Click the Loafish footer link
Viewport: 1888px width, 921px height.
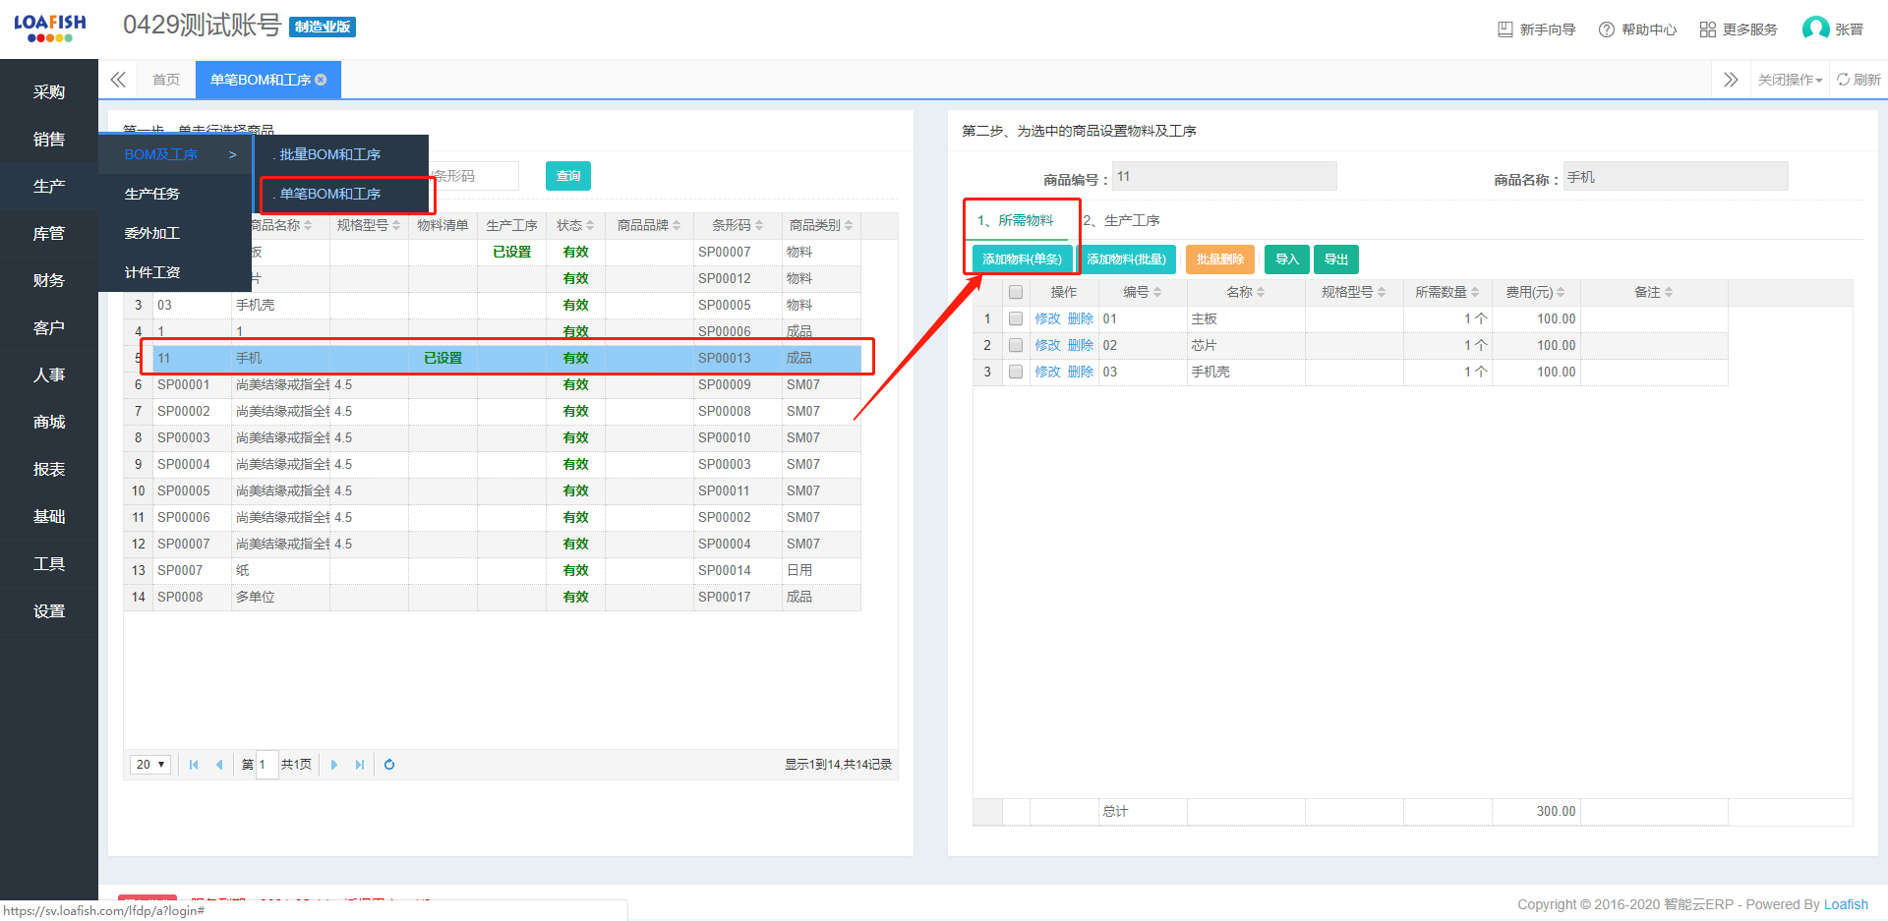pyautogui.click(x=1846, y=904)
